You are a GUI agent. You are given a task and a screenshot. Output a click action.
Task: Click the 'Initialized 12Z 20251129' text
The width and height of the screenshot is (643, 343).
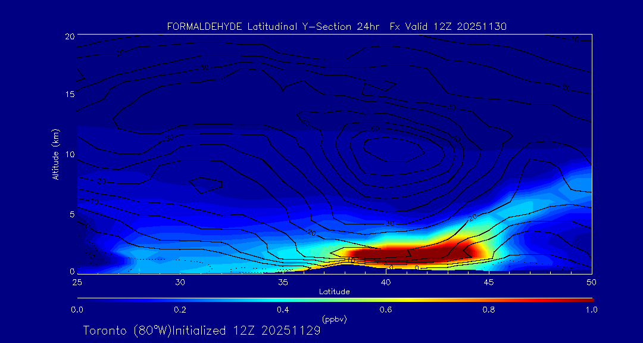pos(246,330)
